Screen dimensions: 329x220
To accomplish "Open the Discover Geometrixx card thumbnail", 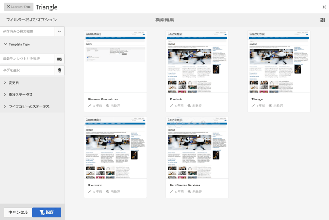I will click(115, 62).
